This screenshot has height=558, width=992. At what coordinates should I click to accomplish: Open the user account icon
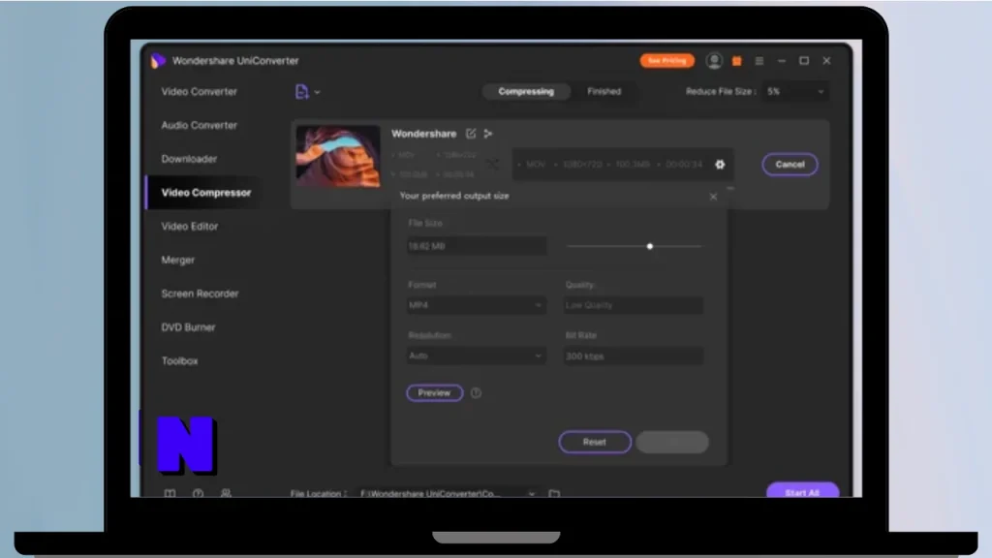[714, 60]
